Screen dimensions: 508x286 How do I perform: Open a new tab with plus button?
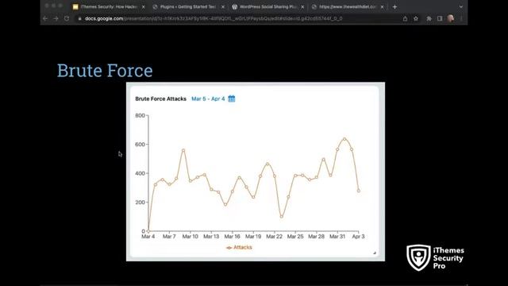[394, 7]
